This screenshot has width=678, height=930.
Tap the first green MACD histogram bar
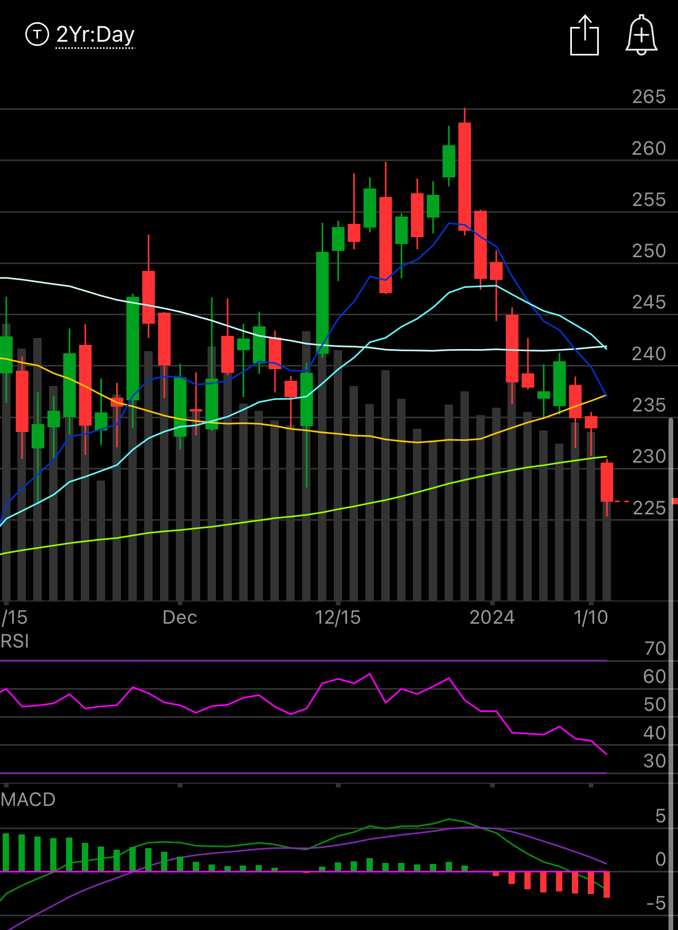(6, 852)
